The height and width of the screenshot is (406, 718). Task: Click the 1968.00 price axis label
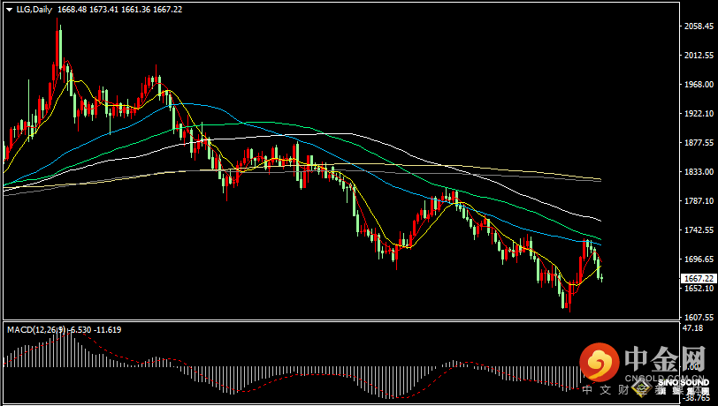[x=698, y=85]
